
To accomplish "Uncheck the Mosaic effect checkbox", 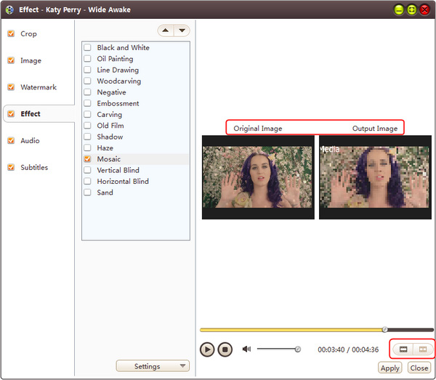I will point(87,159).
